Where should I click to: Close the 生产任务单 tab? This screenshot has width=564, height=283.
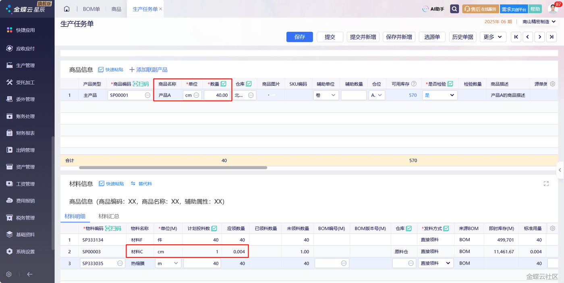tap(161, 9)
